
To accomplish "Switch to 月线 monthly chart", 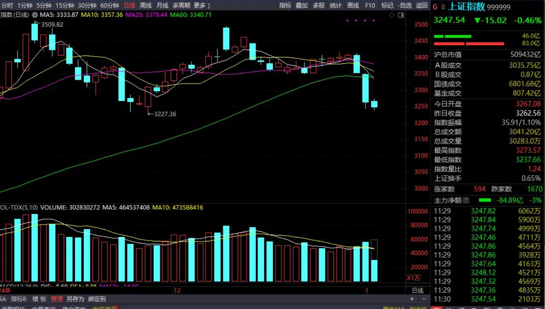I will (x=162, y=6).
